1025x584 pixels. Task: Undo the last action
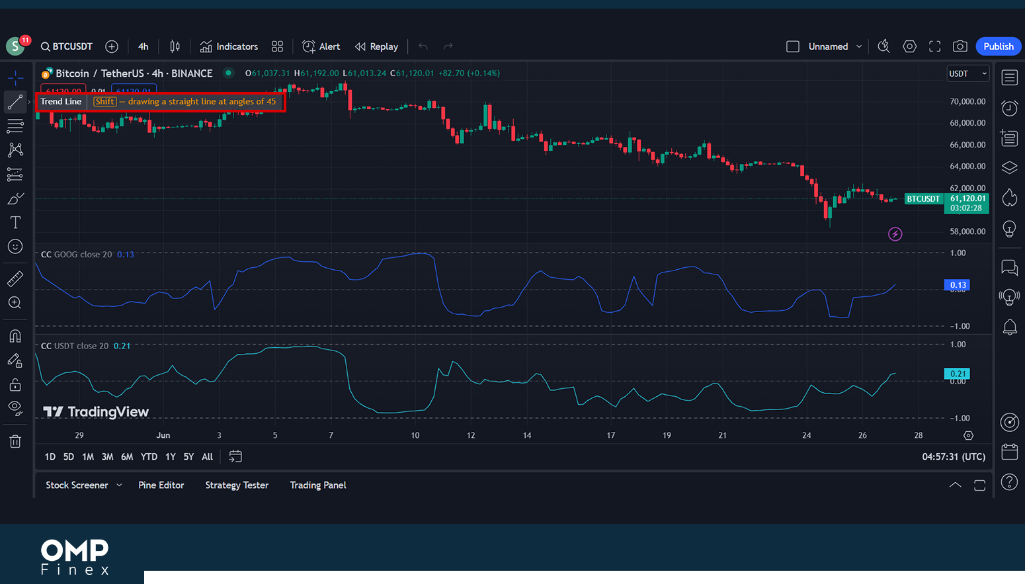pyautogui.click(x=423, y=46)
